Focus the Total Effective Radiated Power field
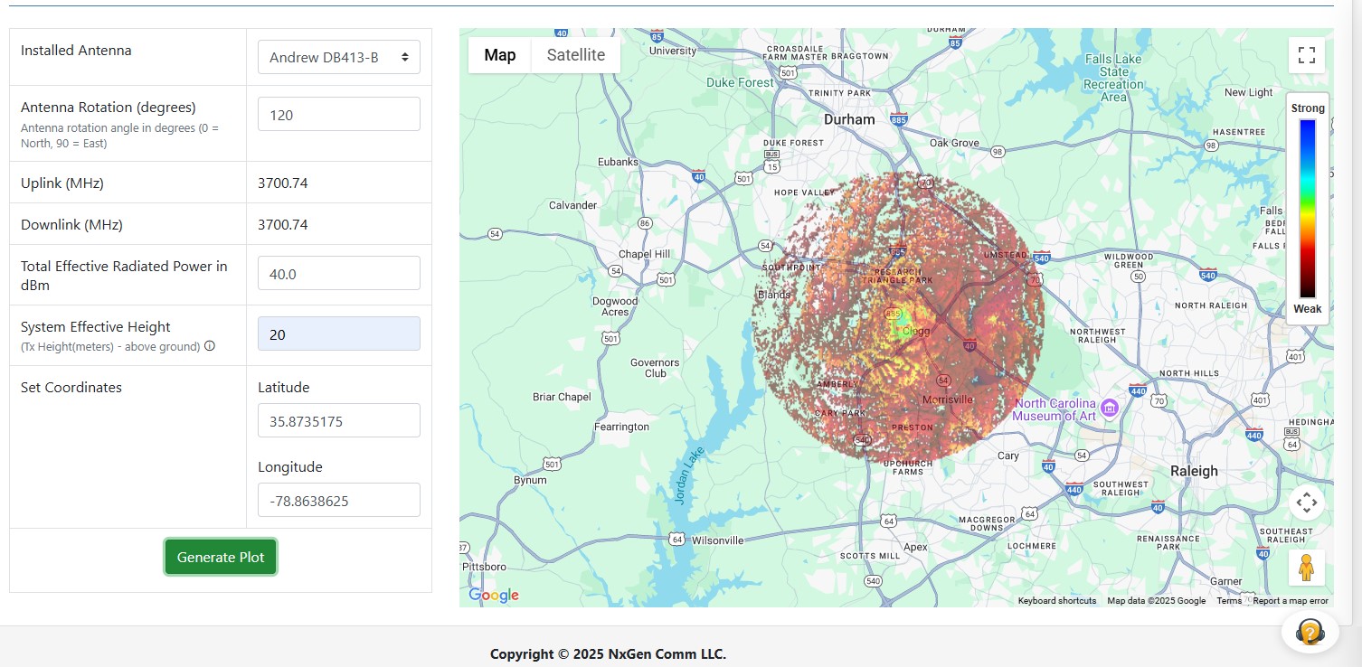The width and height of the screenshot is (1362, 667). coord(339,273)
